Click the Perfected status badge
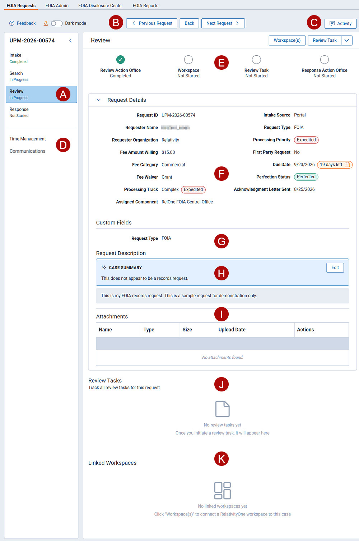Screen dimensions: 359x541 click(x=306, y=177)
